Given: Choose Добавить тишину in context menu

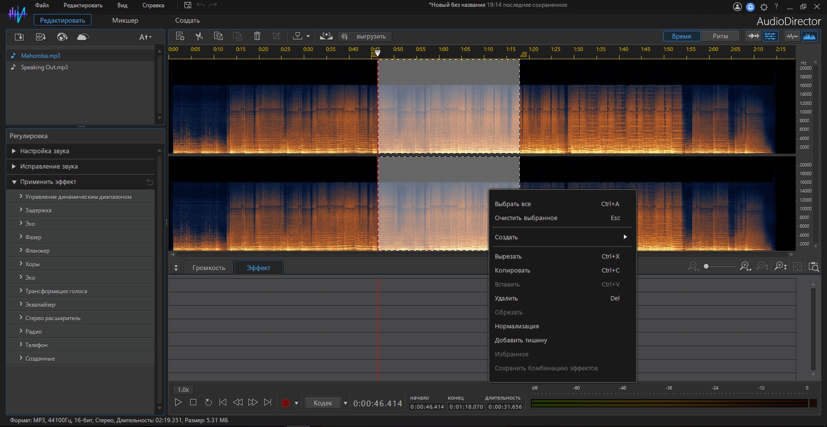Looking at the screenshot, I should pos(562,340).
